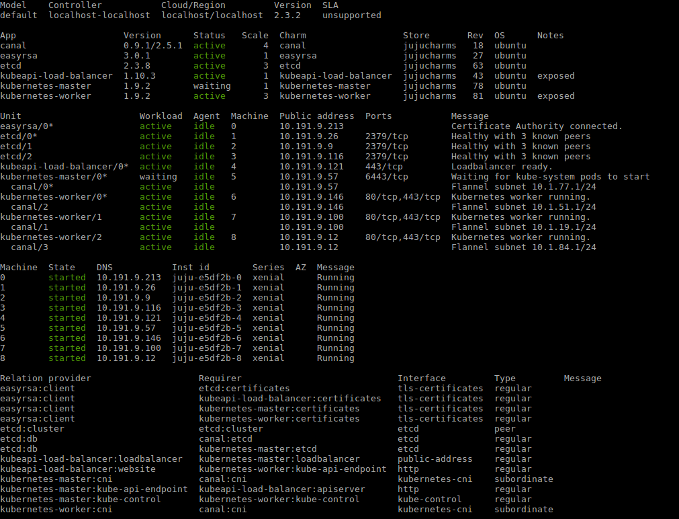Select the instance id 'juju-e5df2b-1'
The image size is (679, 519).
[x=207, y=288]
